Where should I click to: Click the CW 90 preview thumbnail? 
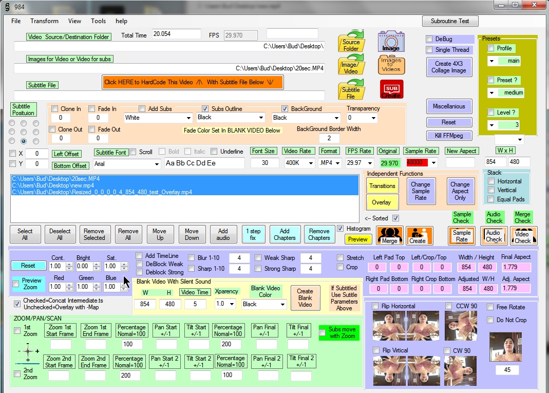click(x=461, y=370)
